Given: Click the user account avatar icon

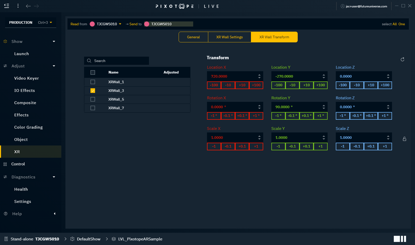Looking at the screenshot, I should pos(343,6).
